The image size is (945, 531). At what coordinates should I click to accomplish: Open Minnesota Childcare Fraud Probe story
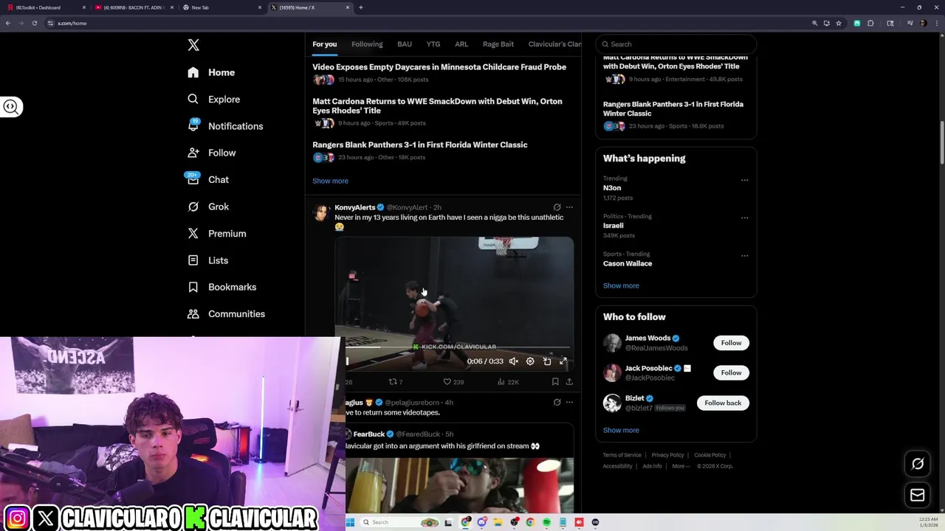click(439, 67)
